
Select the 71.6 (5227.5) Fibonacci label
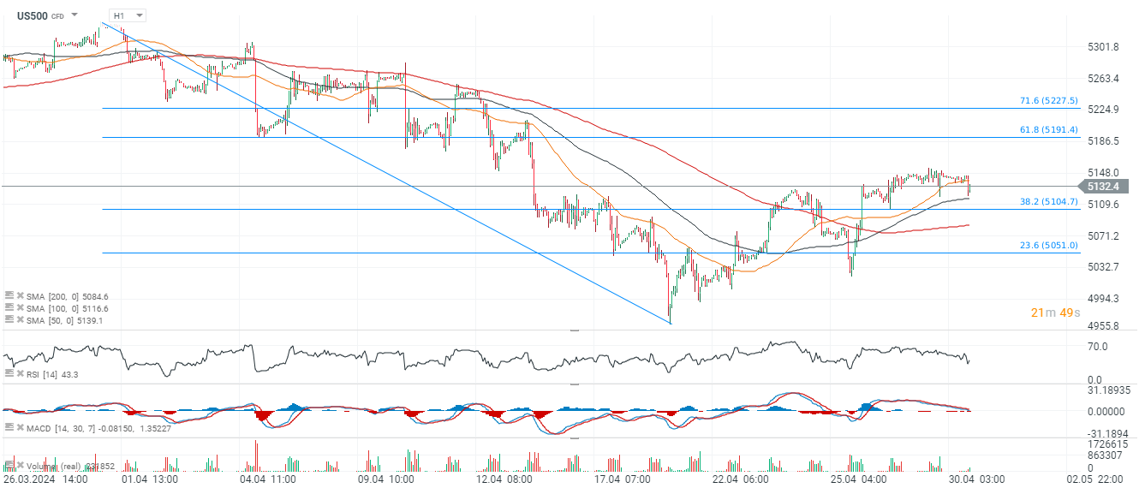coord(1048,101)
